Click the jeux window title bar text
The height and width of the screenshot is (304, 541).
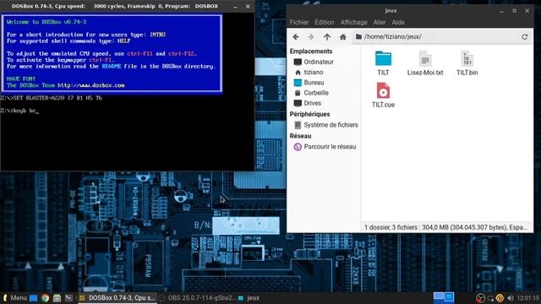(x=391, y=11)
